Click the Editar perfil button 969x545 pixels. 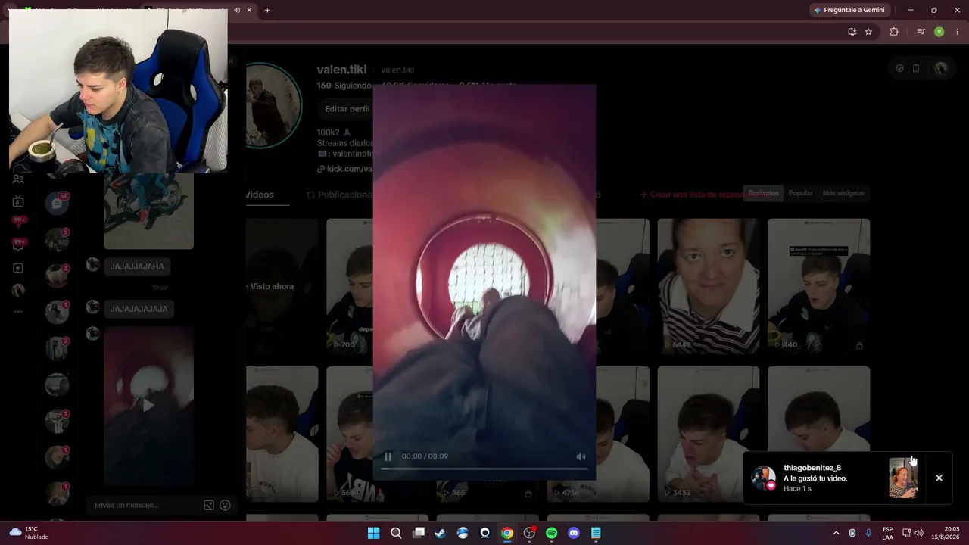[x=347, y=109]
